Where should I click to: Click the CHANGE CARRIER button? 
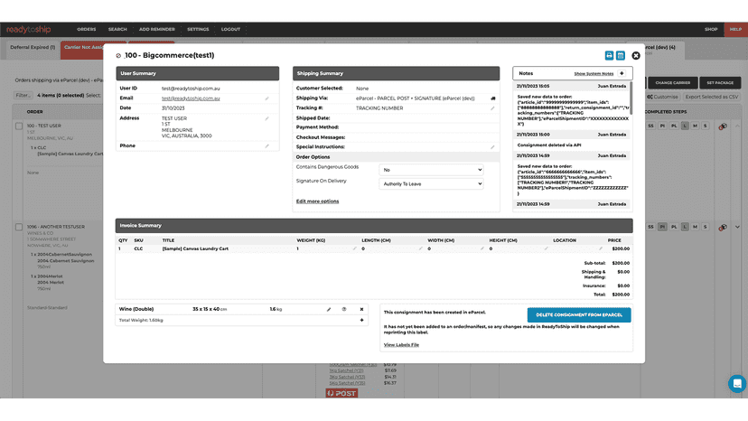click(673, 83)
